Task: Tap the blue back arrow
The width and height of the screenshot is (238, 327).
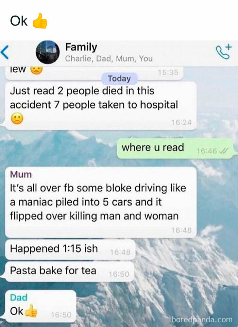Action: pos(4,52)
